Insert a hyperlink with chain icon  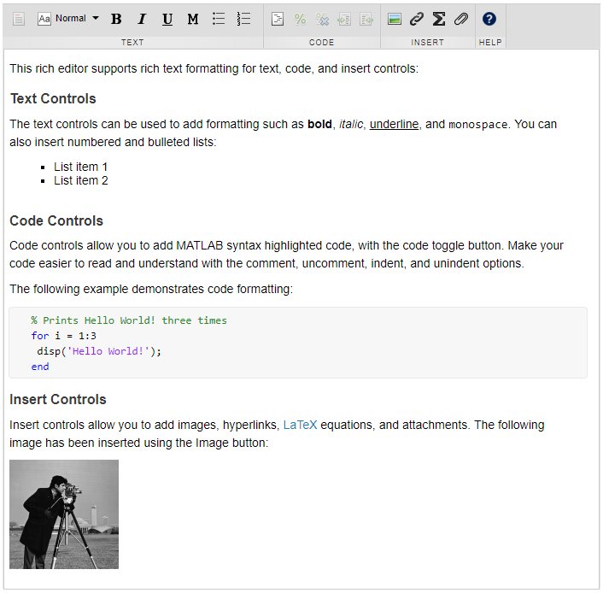coord(417,19)
